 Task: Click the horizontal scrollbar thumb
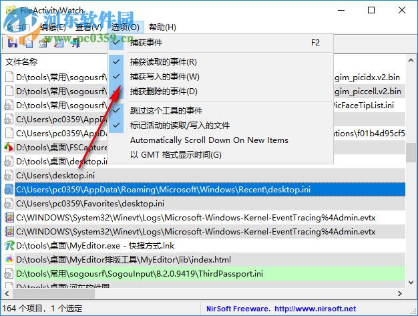pos(53,293)
